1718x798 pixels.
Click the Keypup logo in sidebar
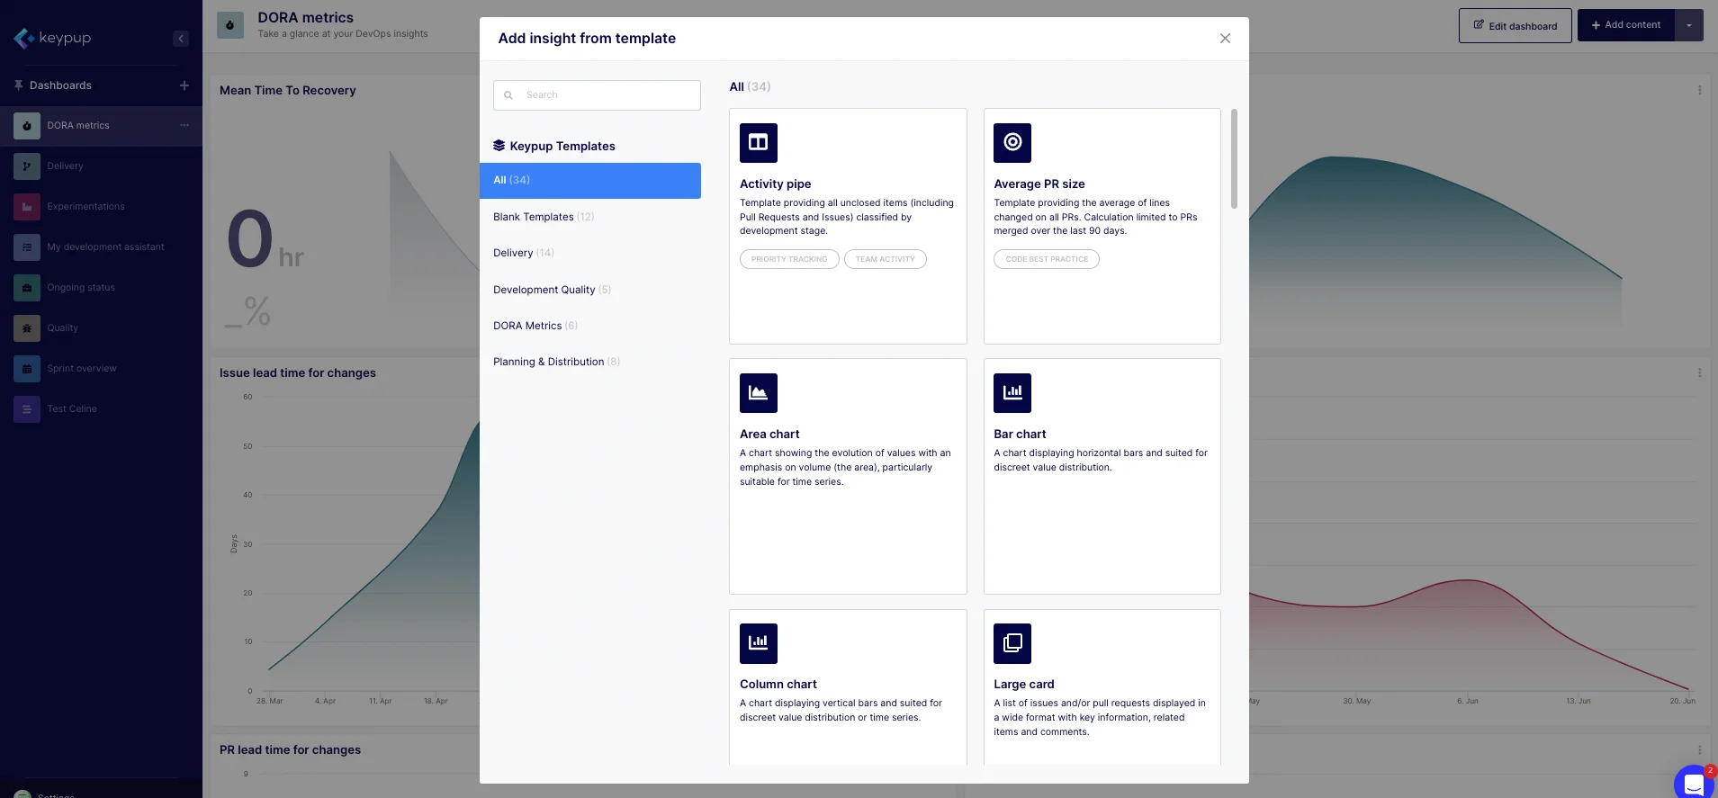click(52, 38)
